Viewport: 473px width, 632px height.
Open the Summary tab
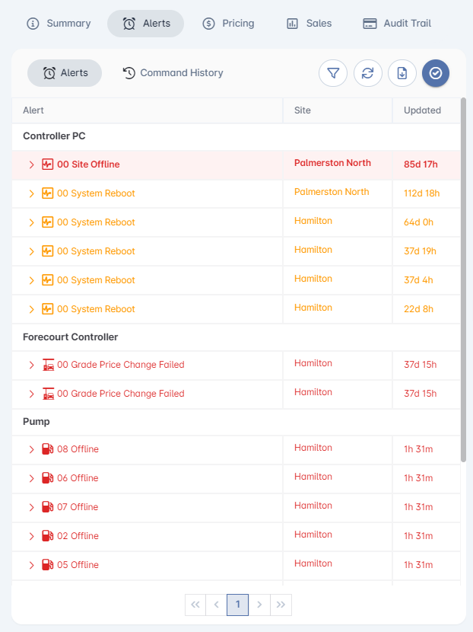point(59,24)
